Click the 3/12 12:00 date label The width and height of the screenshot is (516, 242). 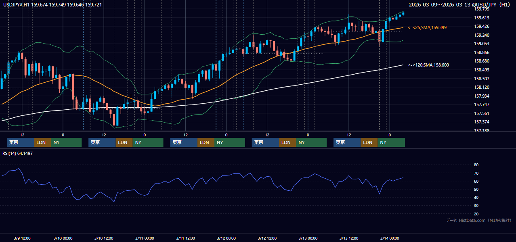point(267,238)
